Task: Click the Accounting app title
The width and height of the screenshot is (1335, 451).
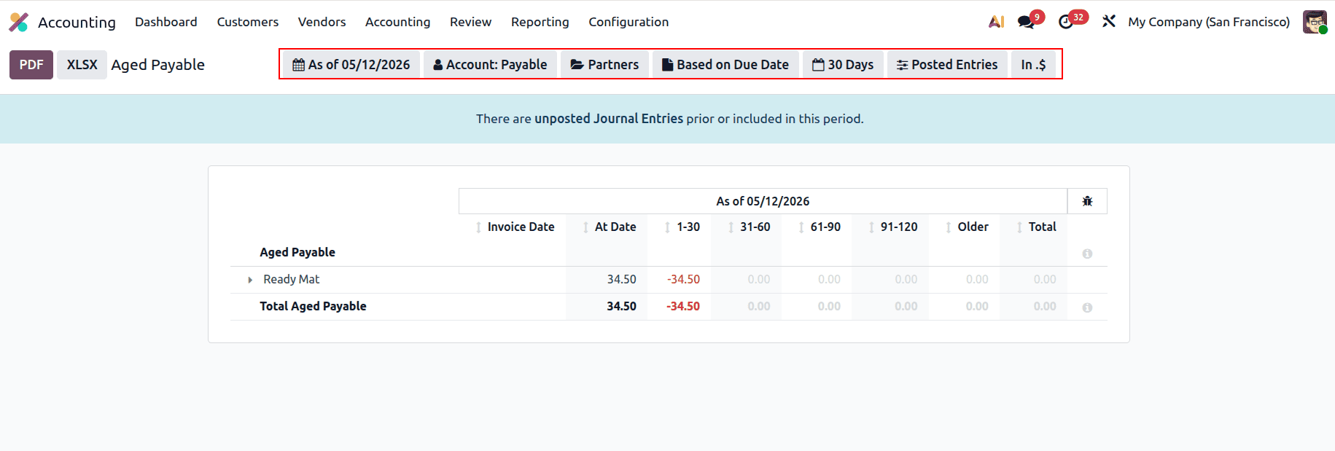Action: [77, 23]
